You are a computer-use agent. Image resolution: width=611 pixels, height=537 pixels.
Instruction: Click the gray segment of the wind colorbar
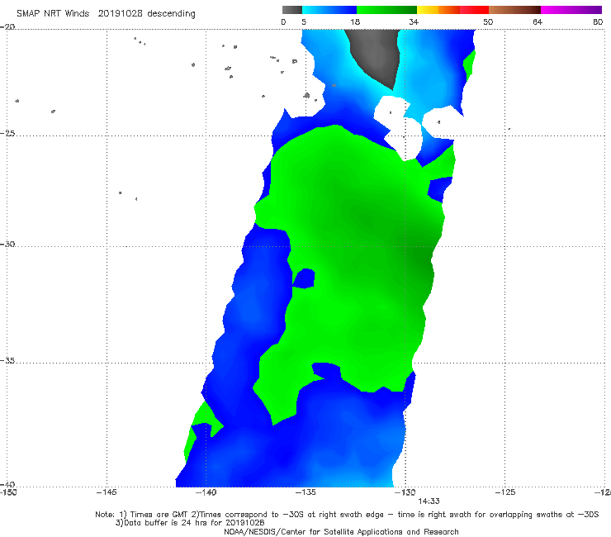point(292,10)
